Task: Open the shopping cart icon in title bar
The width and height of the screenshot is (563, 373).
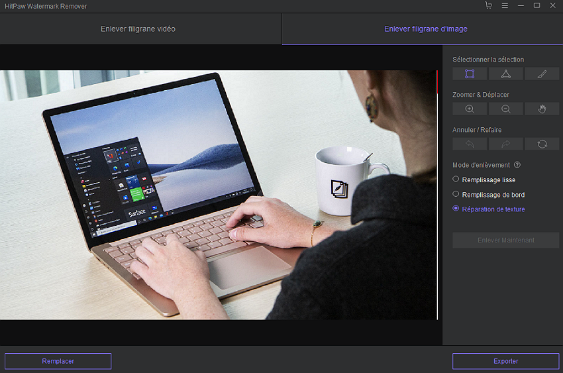Action: (489, 6)
